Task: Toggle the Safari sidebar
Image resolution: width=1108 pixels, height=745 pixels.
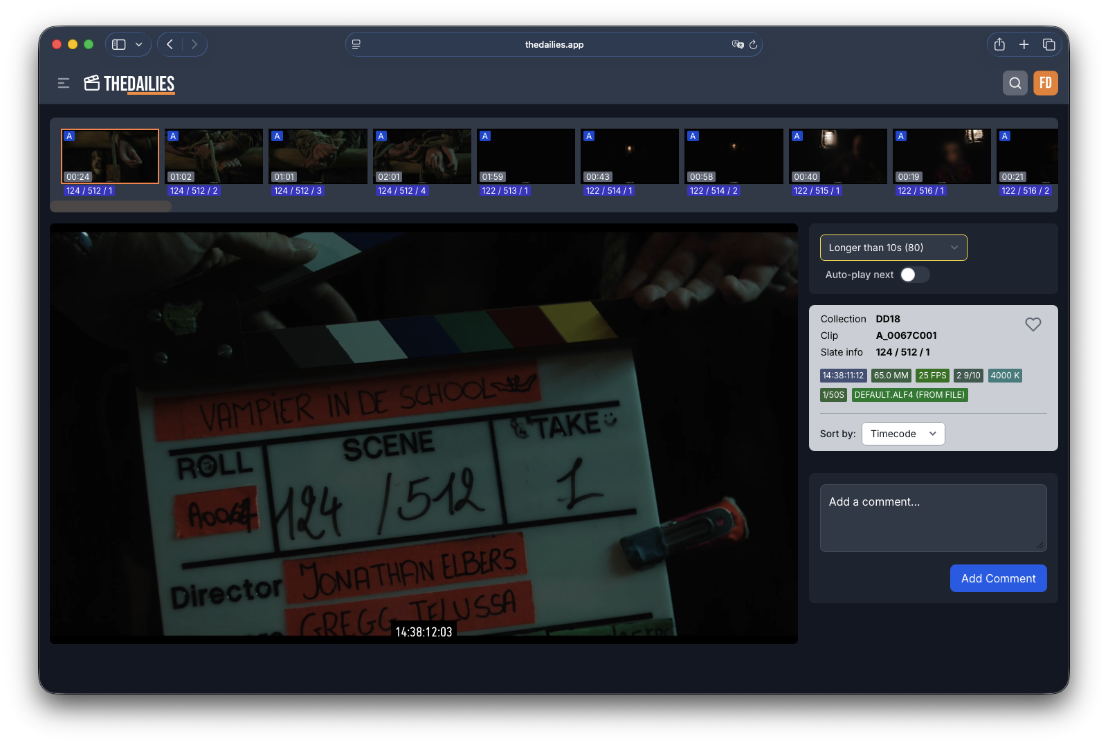Action: click(119, 44)
